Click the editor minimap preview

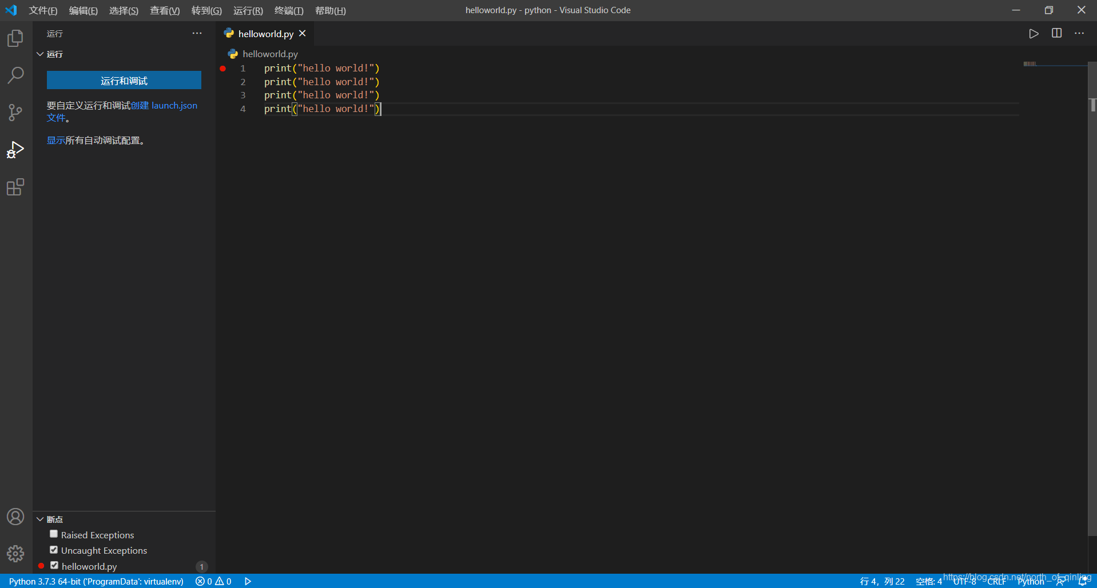1055,64
